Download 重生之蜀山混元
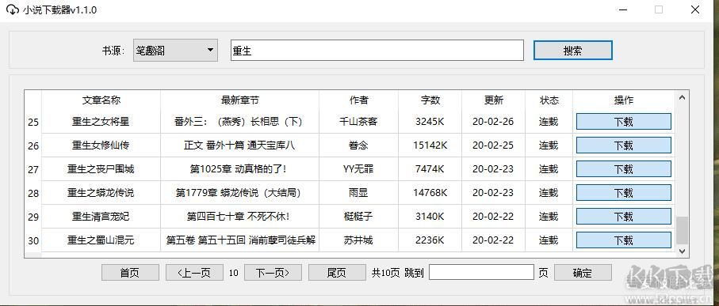The width and height of the screenshot is (719, 306). point(624,240)
